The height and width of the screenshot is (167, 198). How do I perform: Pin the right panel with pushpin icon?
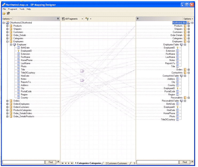138,19
